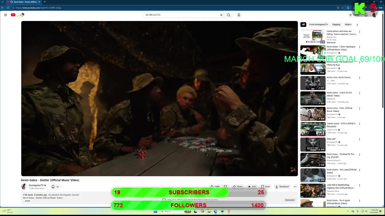This screenshot has height=216, width=385.
Task: Open options for the Realtor.com sponsored ad
Action: pyautogui.click(x=359, y=31)
